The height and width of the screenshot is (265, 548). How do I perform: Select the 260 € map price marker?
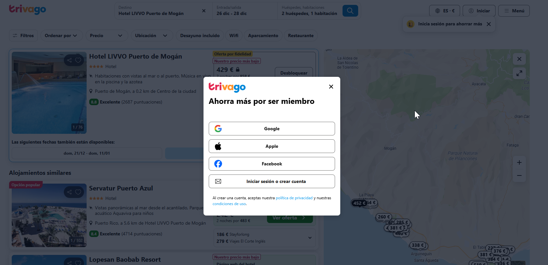(x=384, y=217)
